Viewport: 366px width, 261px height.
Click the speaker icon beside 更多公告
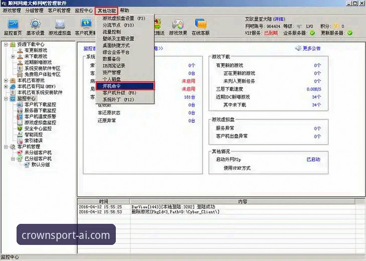point(298,48)
